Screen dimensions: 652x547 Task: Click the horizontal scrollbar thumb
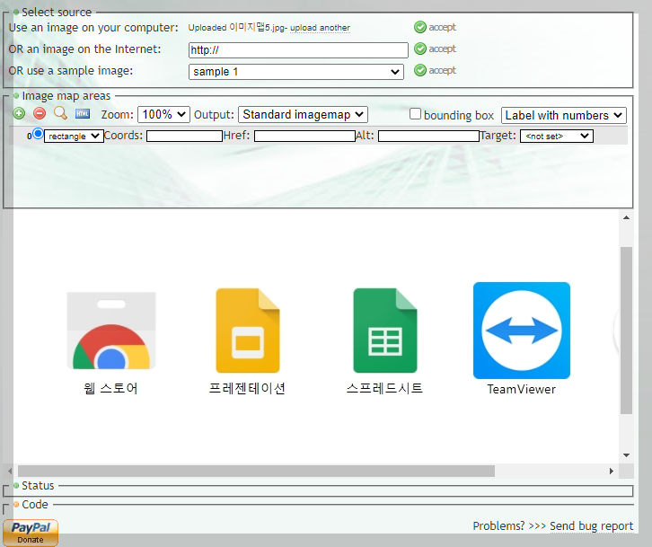coord(256,471)
